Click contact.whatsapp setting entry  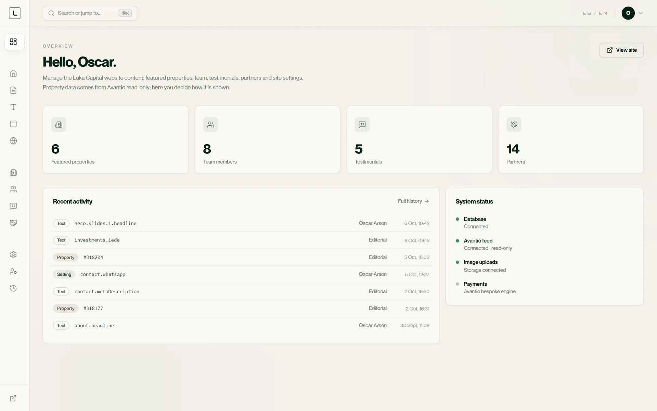point(241,274)
